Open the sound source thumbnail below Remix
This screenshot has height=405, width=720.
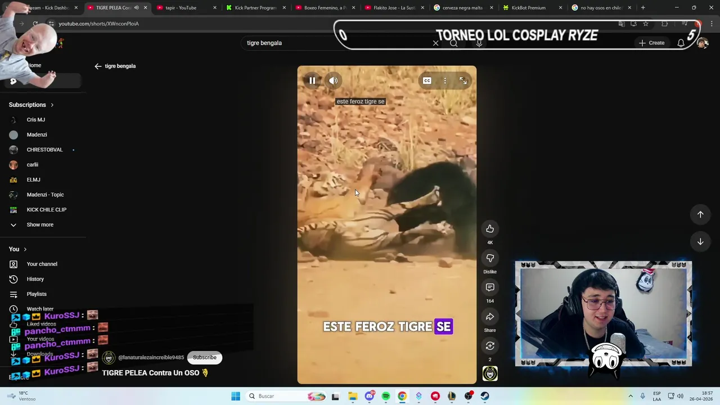[490, 373]
